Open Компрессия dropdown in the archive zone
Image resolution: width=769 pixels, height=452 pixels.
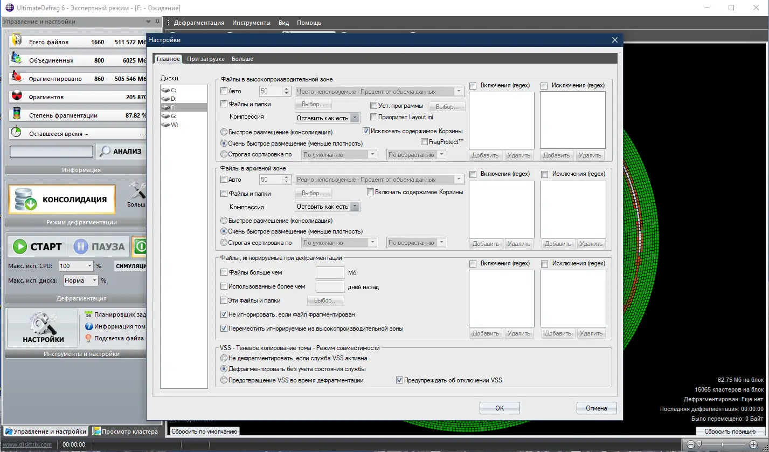pyautogui.click(x=328, y=207)
